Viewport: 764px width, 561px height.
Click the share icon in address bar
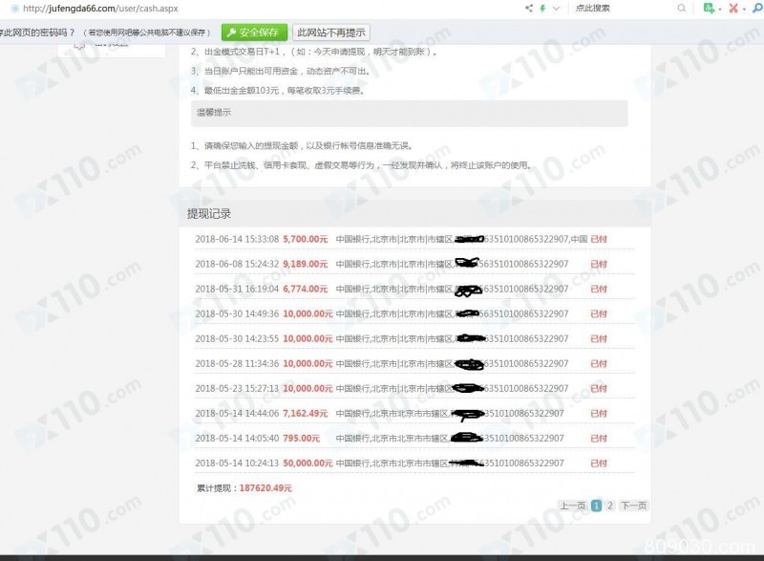click(529, 9)
